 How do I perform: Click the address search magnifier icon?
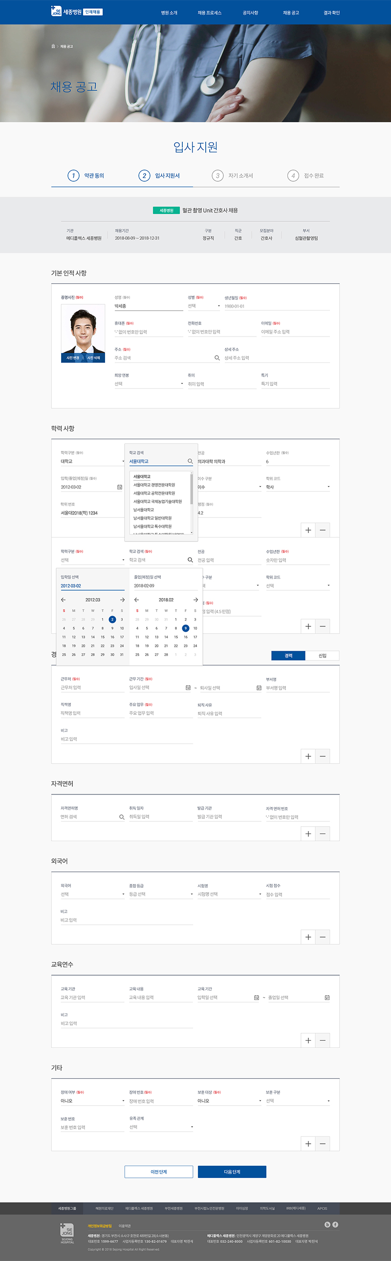[x=217, y=358]
